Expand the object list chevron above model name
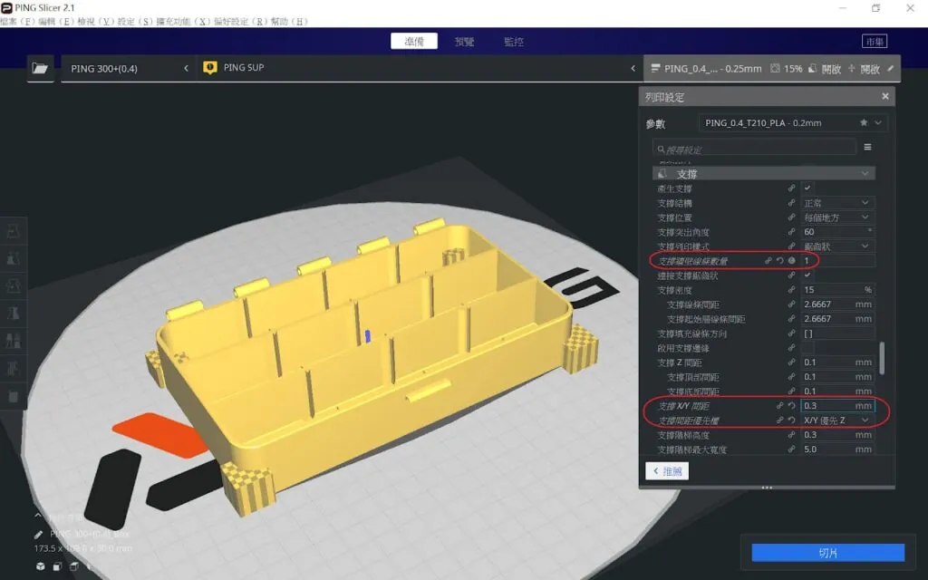This screenshot has width=928, height=580. (x=38, y=516)
